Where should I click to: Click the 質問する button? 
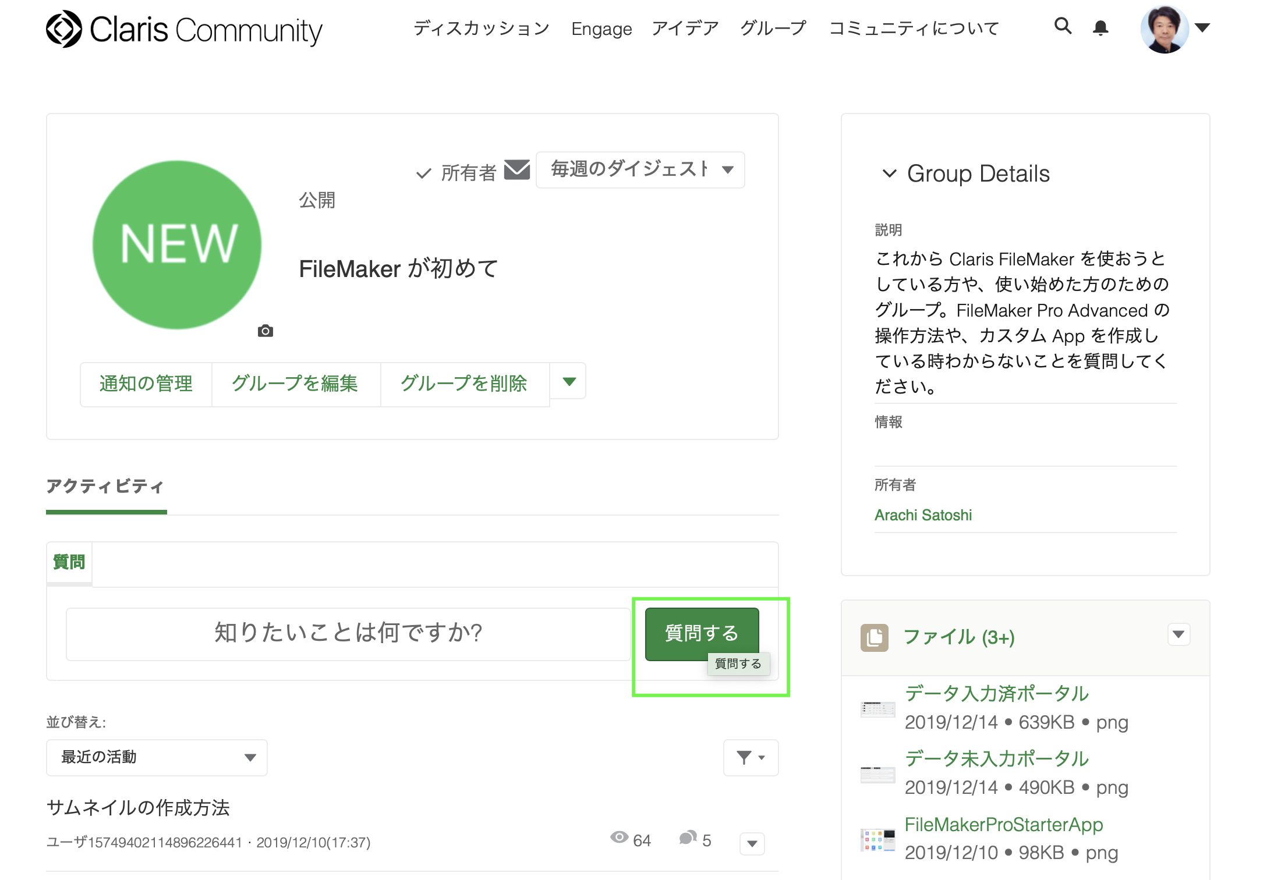coord(701,633)
